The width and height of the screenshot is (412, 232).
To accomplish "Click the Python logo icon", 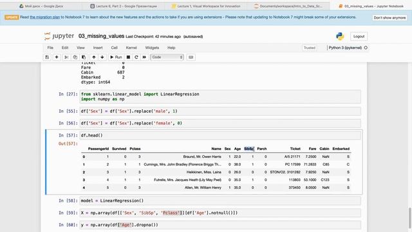I will click(340, 36).
